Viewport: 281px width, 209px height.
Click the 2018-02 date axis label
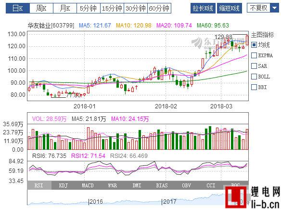click(x=166, y=106)
